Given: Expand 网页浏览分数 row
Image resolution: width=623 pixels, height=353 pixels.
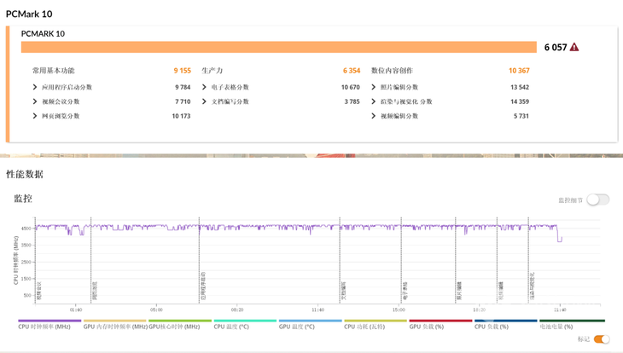Looking at the screenshot, I should pos(35,116).
